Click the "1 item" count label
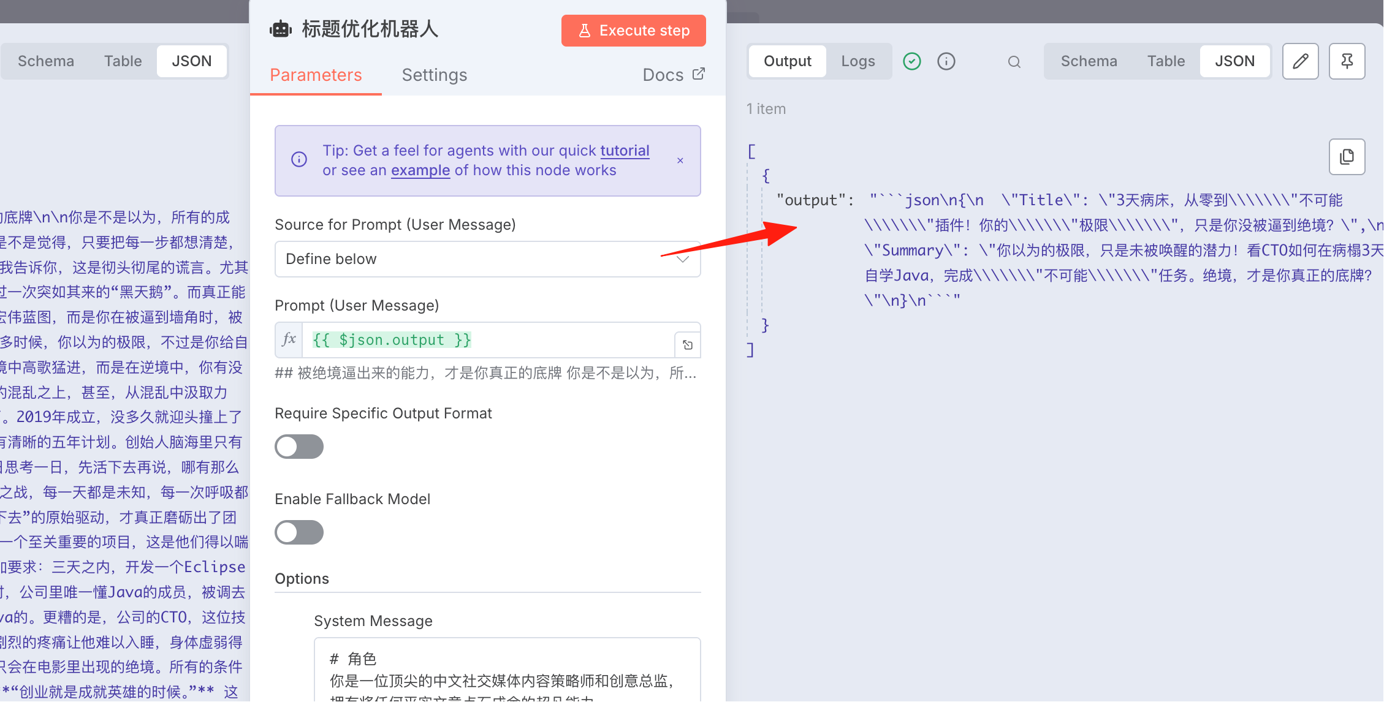 (766, 109)
